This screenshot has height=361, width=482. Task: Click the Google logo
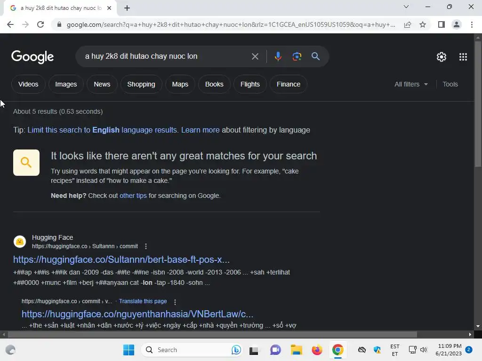(32, 57)
